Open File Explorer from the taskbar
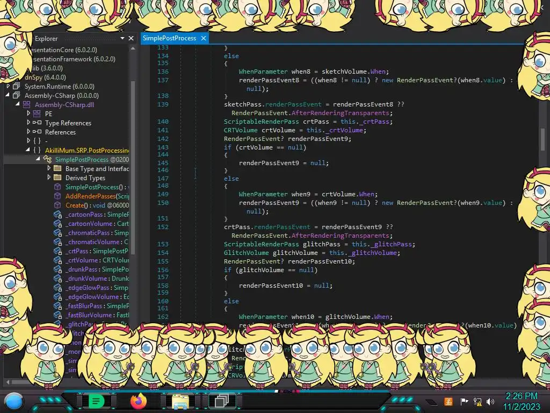550x413 pixels. coord(180,401)
